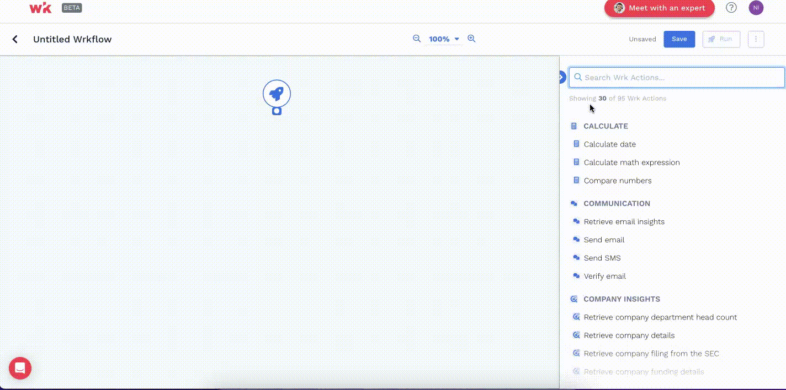The image size is (786, 390).
Task: Click the CALCULATE category heading
Action: click(x=606, y=126)
